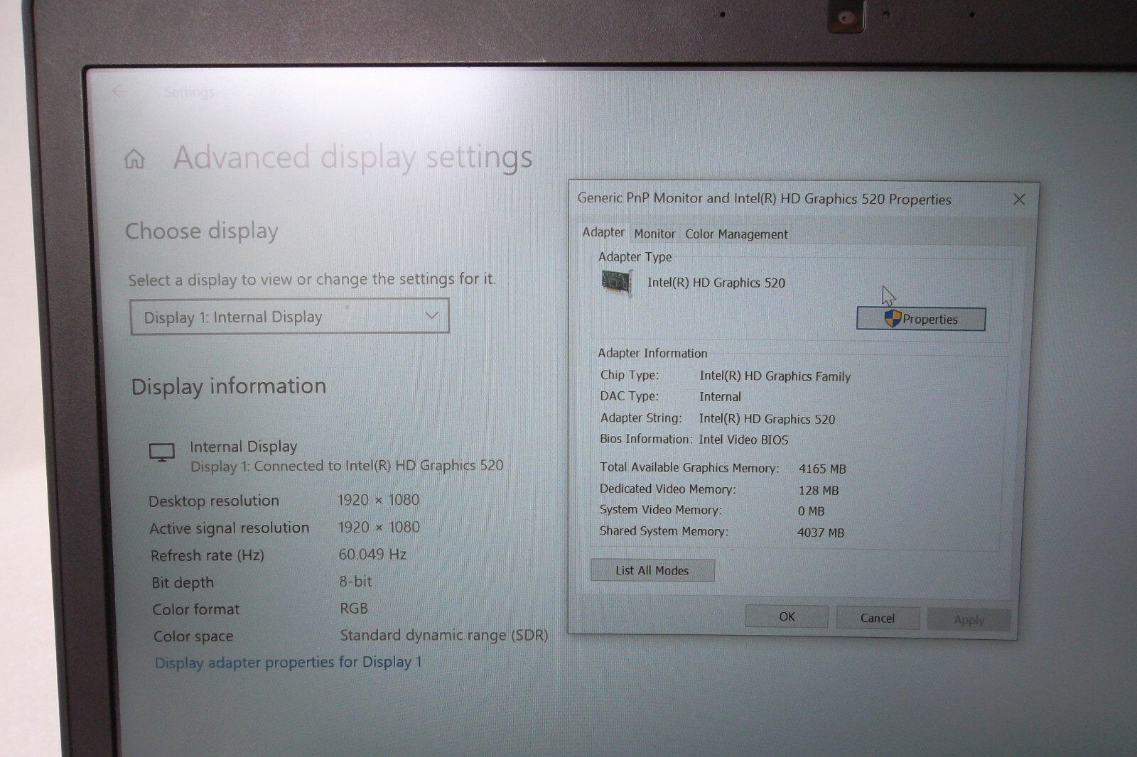Click the monitor icon next to Internal Display
Image resolution: width=1137 pixels, height=757 pixels.
click(x=162, y=452)
